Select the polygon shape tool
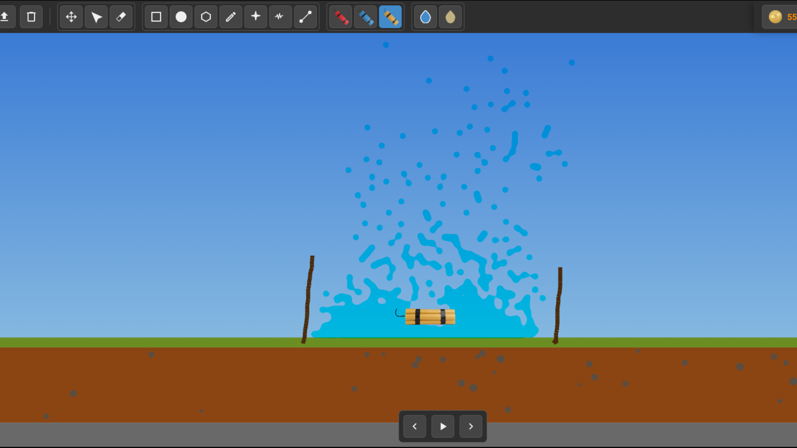 205,17
